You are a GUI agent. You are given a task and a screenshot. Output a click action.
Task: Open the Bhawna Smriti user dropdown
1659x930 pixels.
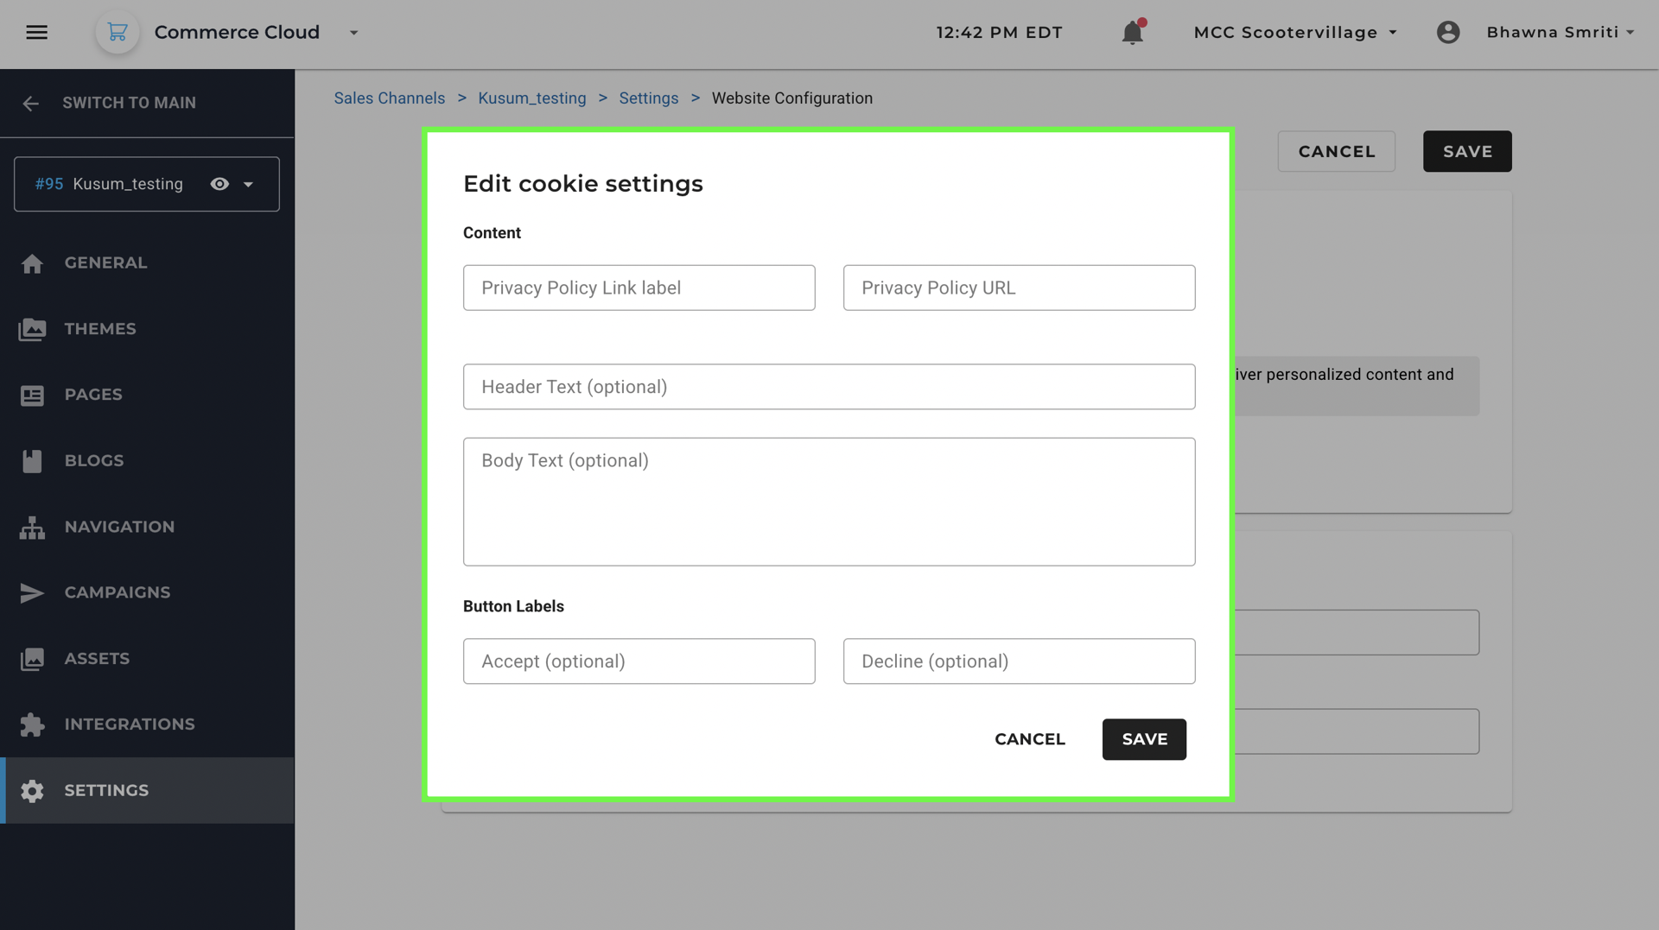pyautogui.click(x=1560, y=33)
